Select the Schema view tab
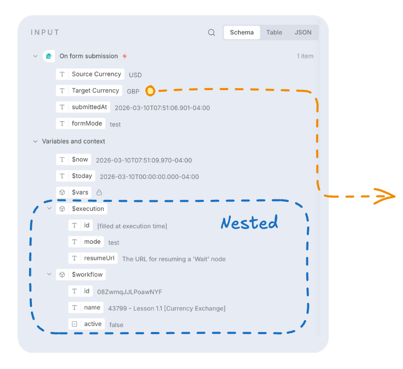 point(242,32)
